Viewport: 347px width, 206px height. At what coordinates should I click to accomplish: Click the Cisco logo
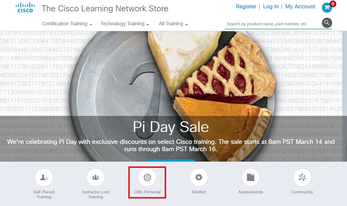[25, 8]
